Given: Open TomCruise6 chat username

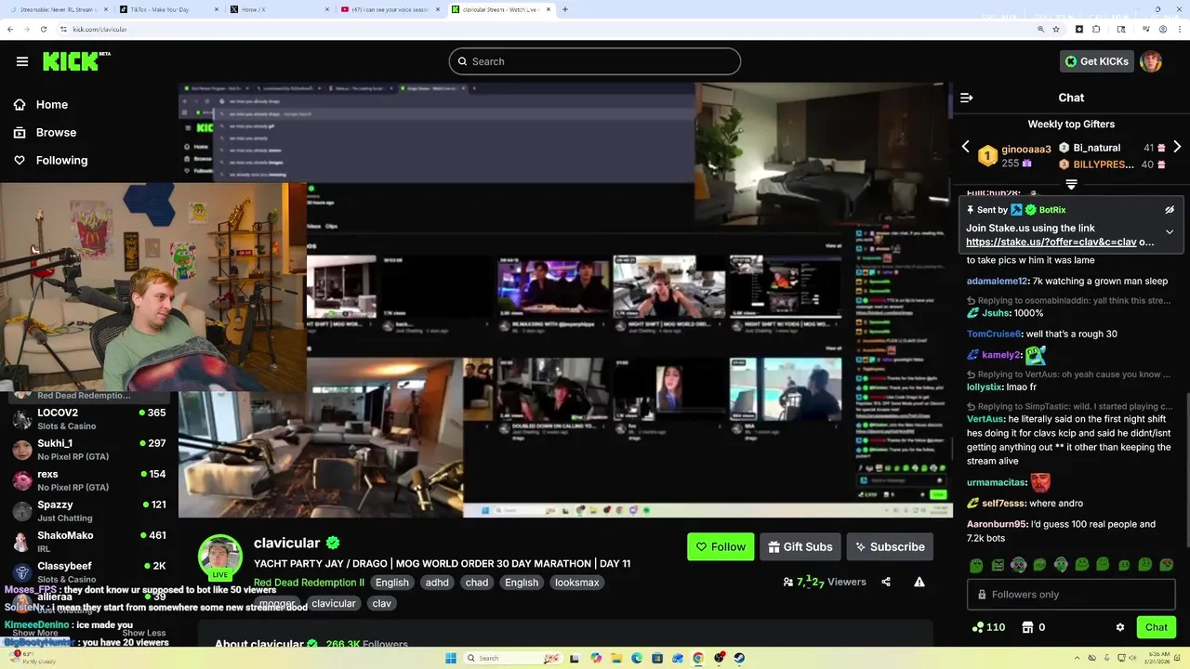Looking at the screenshot, I should (x=994, y=334).
